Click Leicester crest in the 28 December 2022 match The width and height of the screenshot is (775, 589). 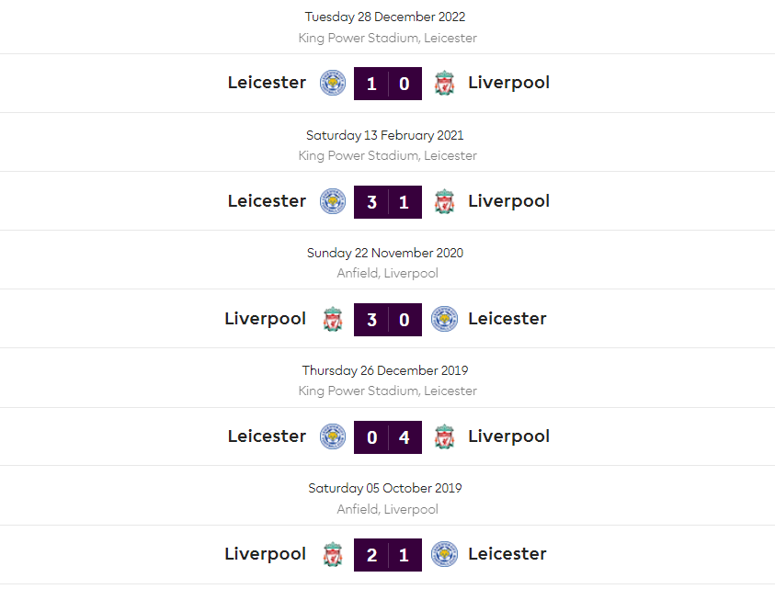[x=333, y=83]
